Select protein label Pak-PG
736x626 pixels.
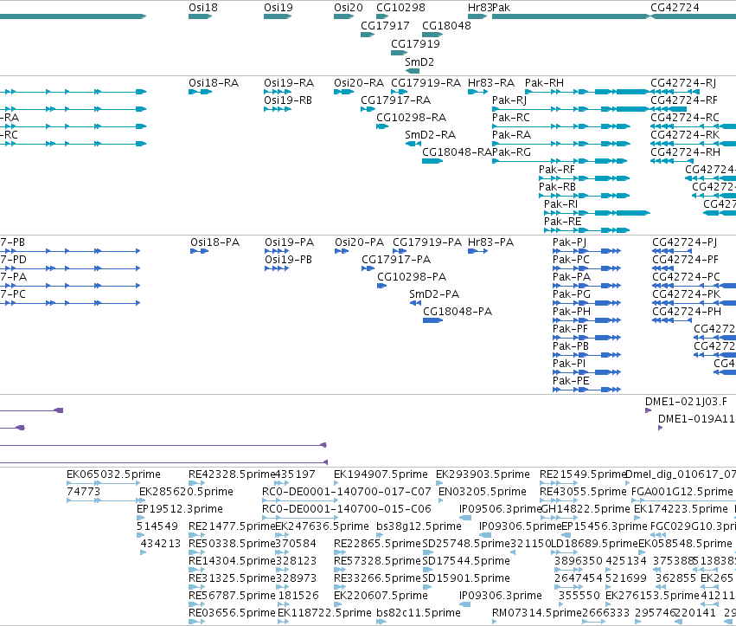pyautogui.click(x=572, y=294)
